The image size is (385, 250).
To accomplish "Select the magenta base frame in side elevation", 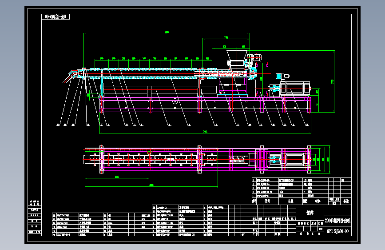I will click(205, 105).
